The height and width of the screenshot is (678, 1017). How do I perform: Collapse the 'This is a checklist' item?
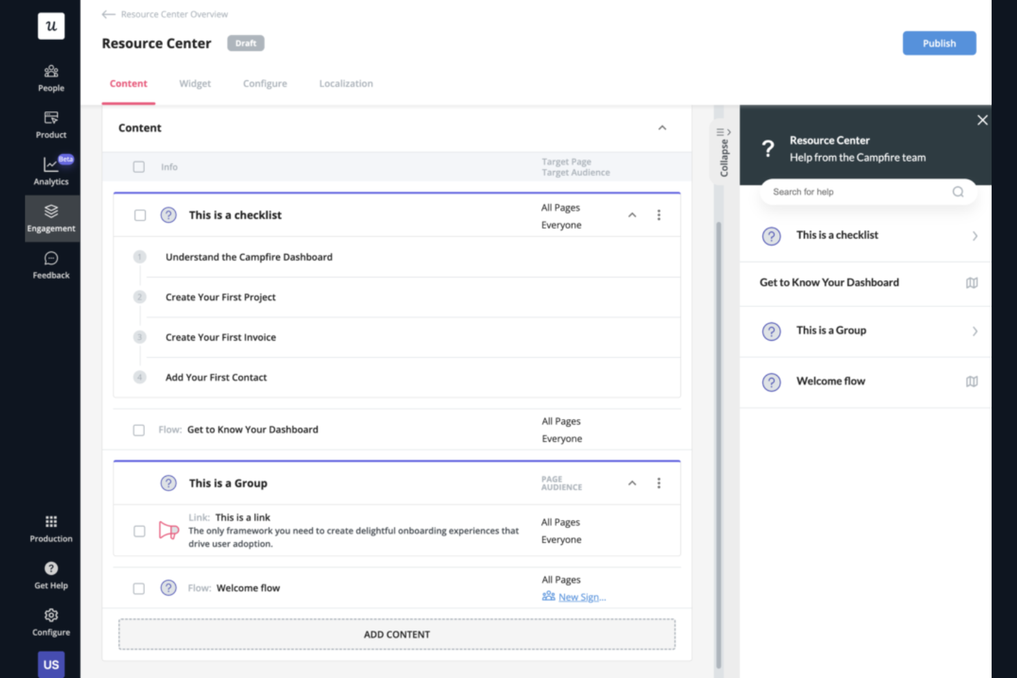pyautogui.click(x=632, y=216)
